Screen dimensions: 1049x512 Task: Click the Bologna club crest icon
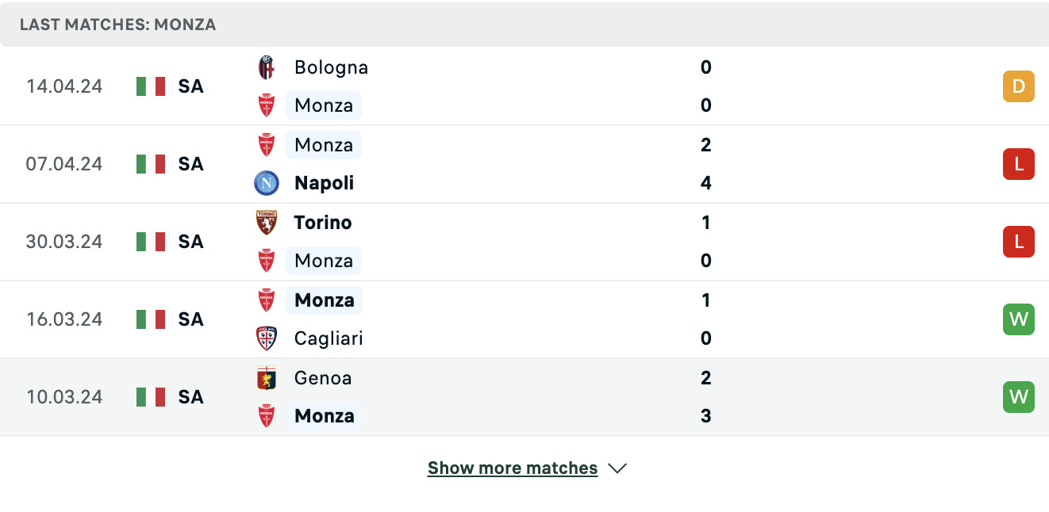tap(267, 67)
